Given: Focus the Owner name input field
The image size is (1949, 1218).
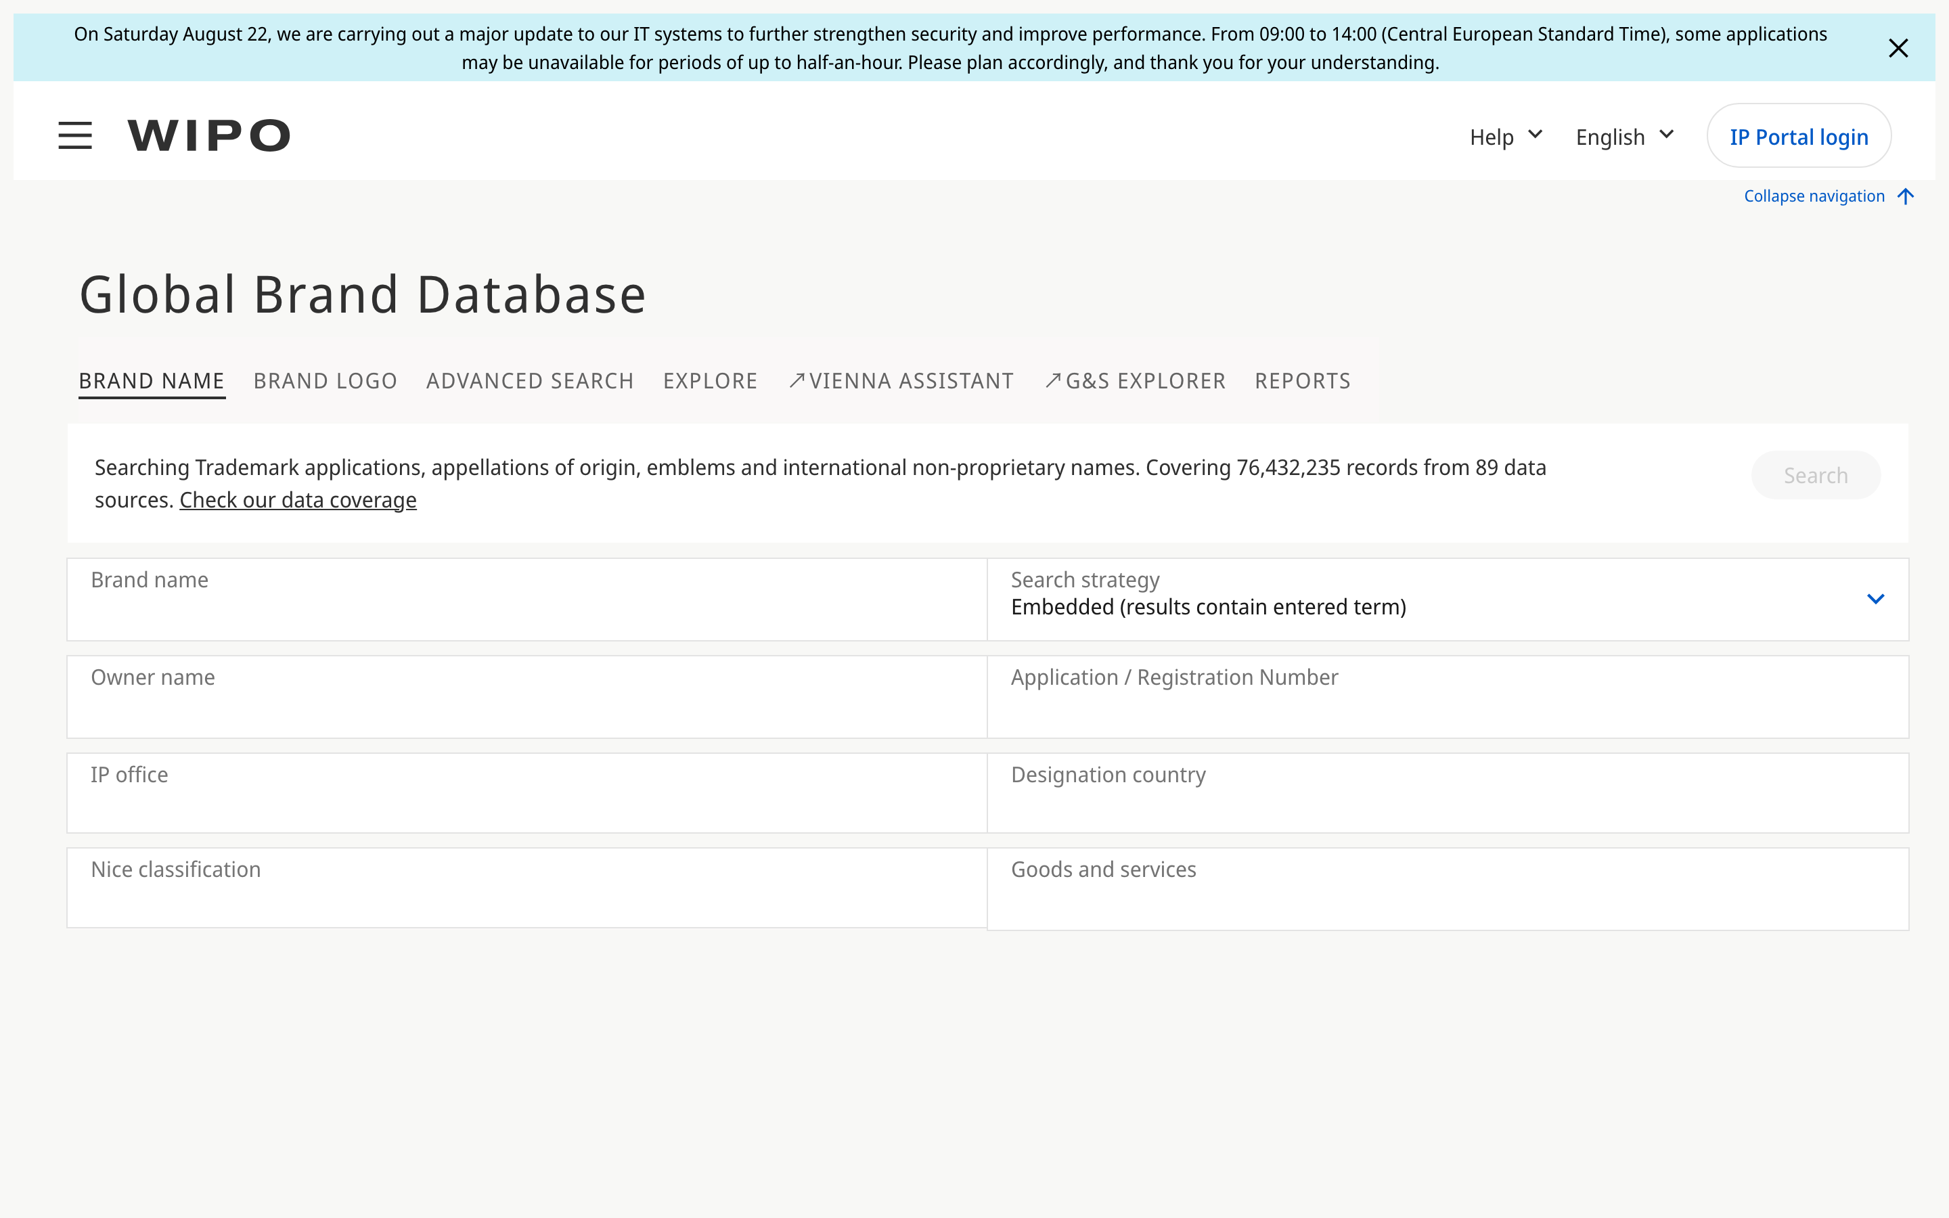Looking at the screenshot, I should tap(527, 697).
